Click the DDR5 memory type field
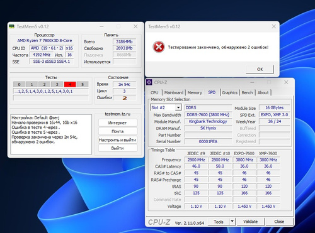315x233 pixels. 208,107
